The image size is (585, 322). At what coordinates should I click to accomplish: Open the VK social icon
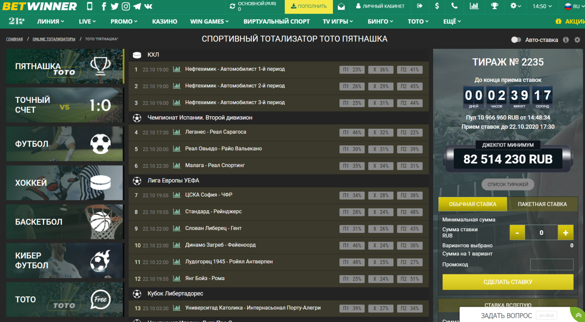[149, 6]
